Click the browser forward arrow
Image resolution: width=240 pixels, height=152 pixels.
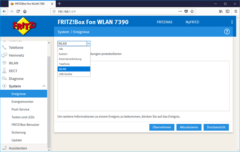11,11
